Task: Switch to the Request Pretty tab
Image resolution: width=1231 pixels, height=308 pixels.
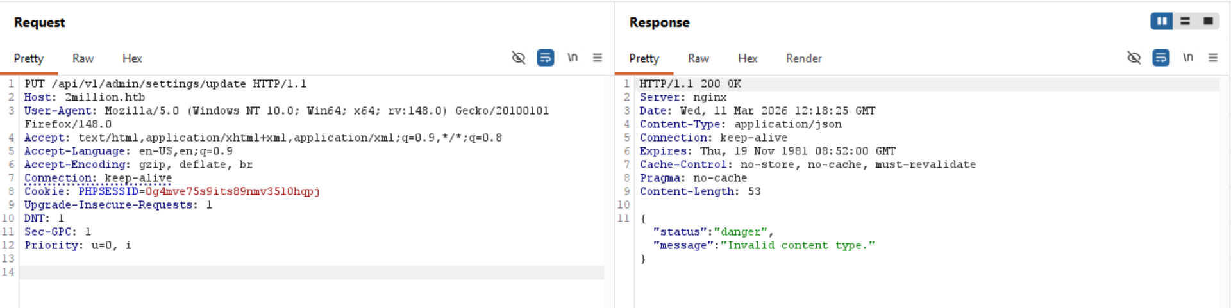Action: tap(29, 58)
